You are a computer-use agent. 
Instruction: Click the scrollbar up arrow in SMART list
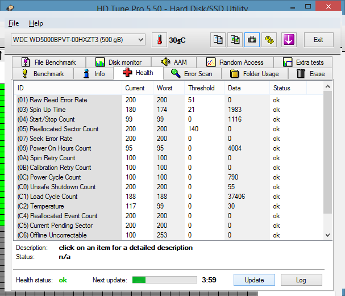(327, 87)
